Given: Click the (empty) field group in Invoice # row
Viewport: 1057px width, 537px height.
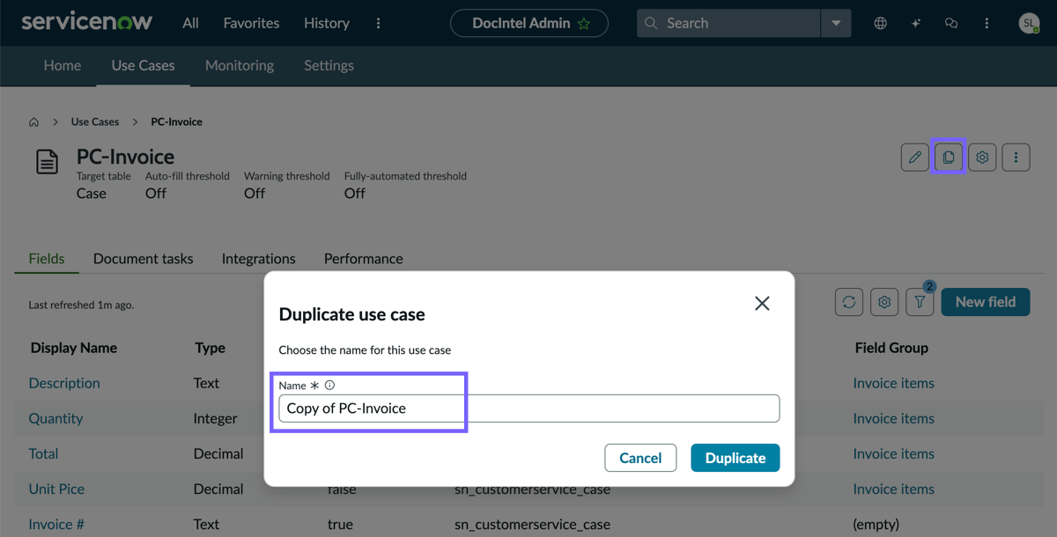Looking at the screenshot, I should click(876, 524).
